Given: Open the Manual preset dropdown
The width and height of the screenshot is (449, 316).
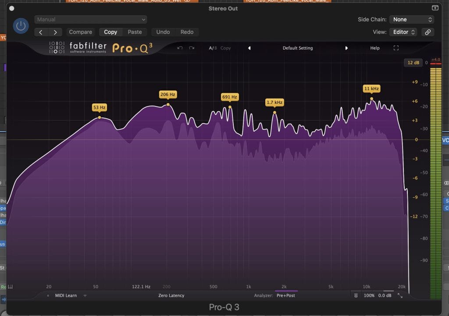Looking at the screenshot, I should [90, 20].
